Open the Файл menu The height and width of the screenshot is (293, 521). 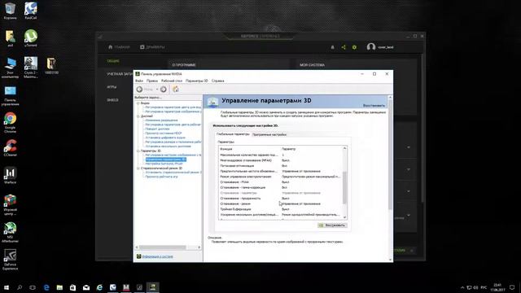139,81
